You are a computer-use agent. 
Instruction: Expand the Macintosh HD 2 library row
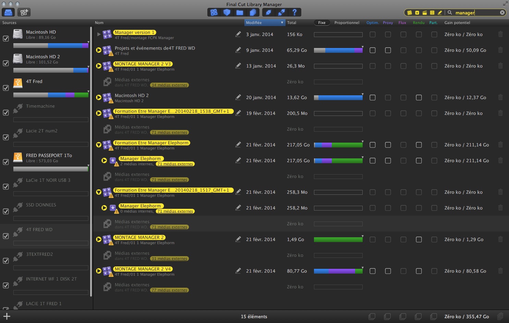[99, 97]
